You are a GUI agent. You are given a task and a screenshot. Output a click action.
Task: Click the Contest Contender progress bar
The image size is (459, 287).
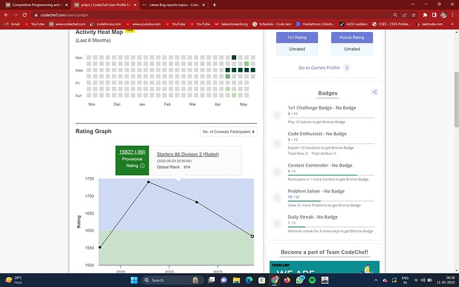[x=331, y=175]
